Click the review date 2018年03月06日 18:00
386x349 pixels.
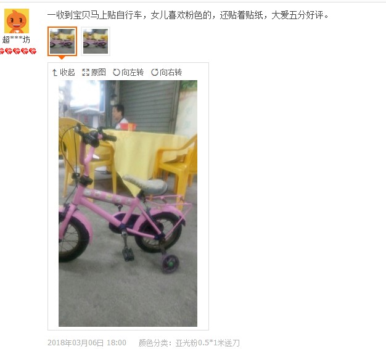click(x=87, y=343)
